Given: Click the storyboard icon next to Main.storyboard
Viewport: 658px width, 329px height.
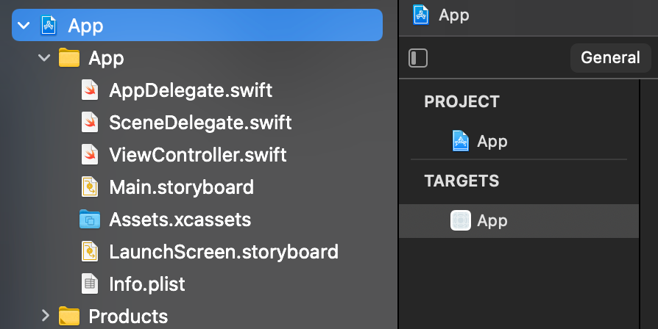Looking at the screenshot, I should coord(89,187).
